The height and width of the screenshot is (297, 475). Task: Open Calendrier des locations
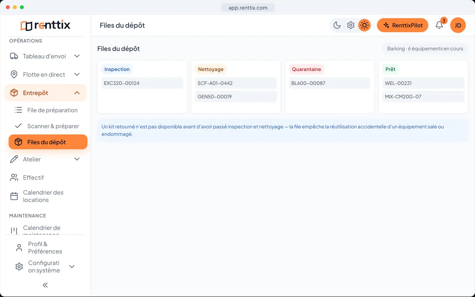click(45, 196)
